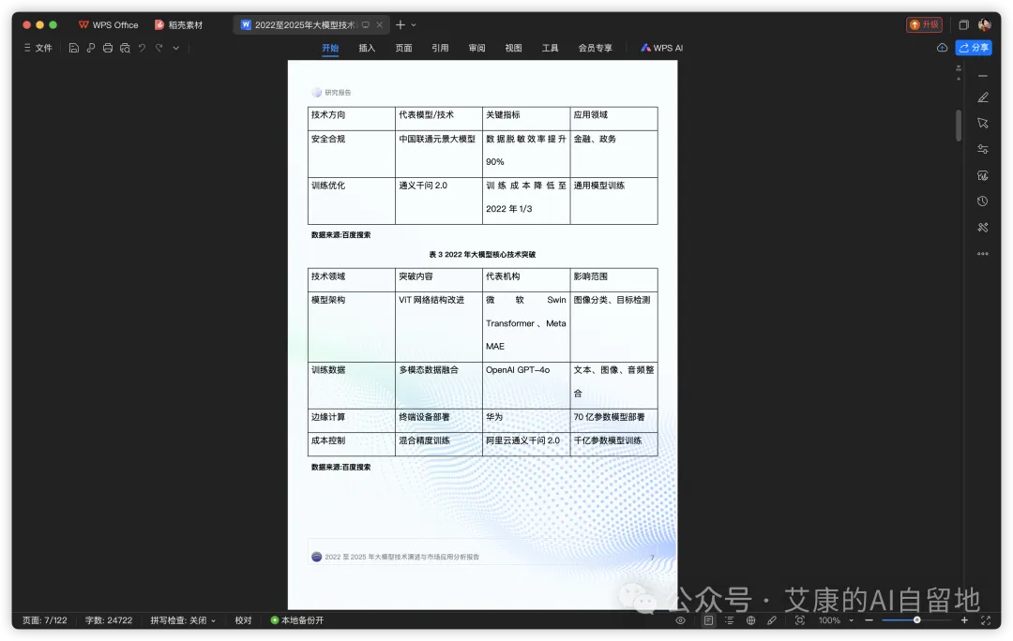Image resolution: width=1013 pixels, height=641 pixels.
Task: Click the cloud sync icon
Action: 942,48
